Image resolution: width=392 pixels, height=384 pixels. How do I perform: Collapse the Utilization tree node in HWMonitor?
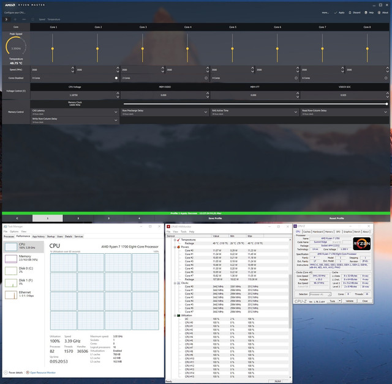(x=175, y=316)
